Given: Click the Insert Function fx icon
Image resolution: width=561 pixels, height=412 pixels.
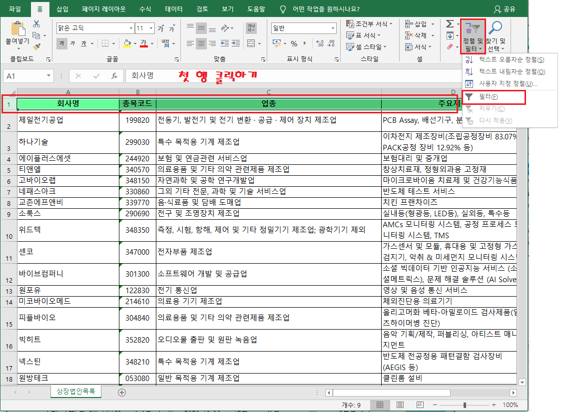Looking at the screenshot, I should (114, 76).
